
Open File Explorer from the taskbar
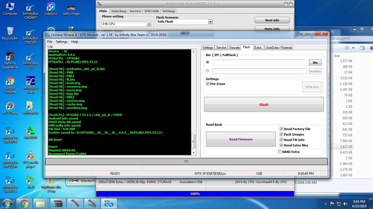coord(41,203)
